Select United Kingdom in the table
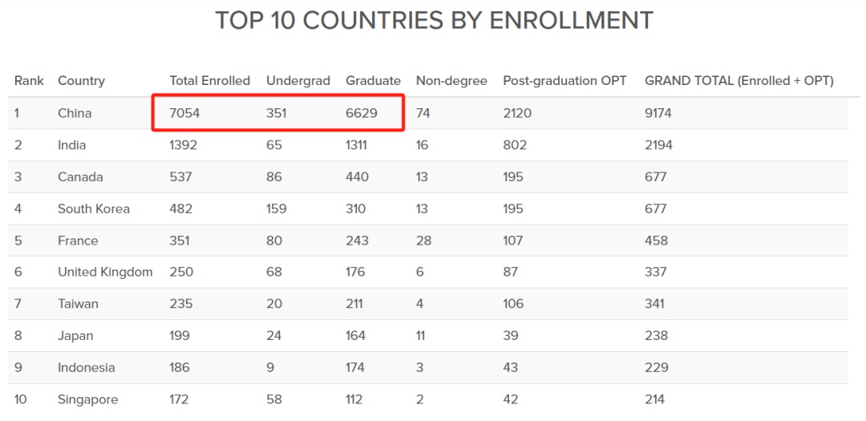 pyautogui.click(x=105, y=272)
